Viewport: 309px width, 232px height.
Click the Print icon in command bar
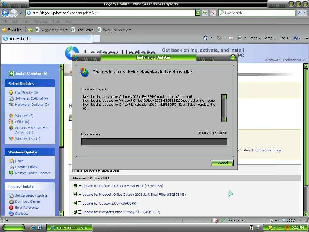[x=239, y=38]
